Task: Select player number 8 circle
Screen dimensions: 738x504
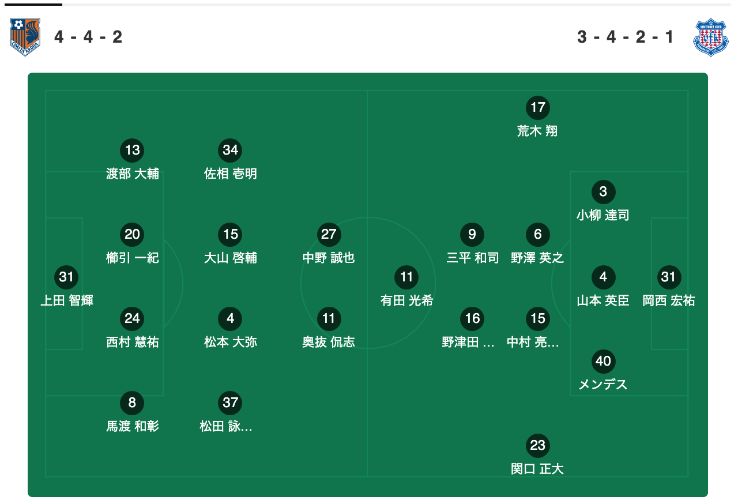Action: click(133, 403)
